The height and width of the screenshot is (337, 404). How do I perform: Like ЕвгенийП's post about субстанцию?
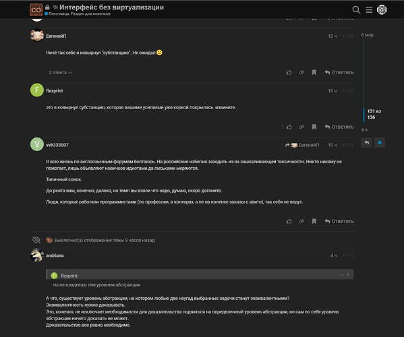coord(289,72)
